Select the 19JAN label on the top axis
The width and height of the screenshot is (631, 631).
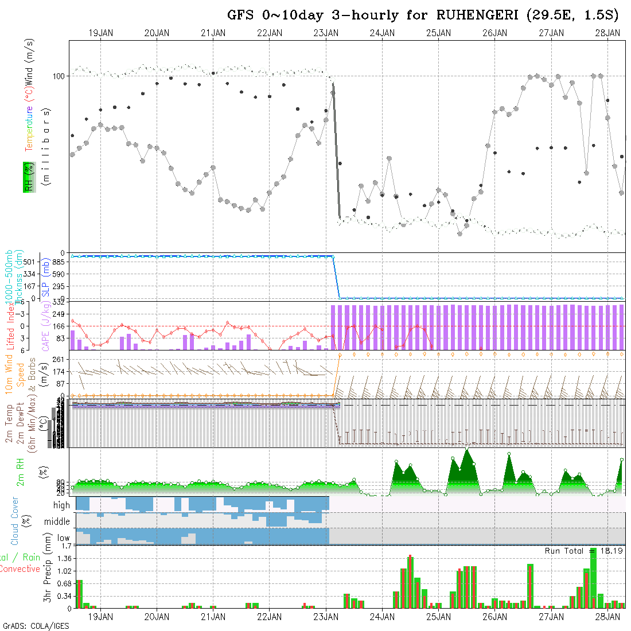[100, 33]
